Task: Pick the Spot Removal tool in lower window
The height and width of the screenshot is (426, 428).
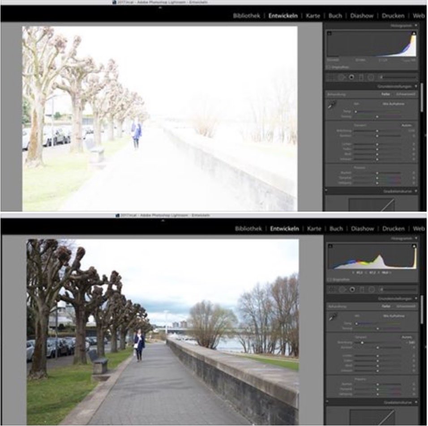Action: pyautogui.click(x=342, y=290)
